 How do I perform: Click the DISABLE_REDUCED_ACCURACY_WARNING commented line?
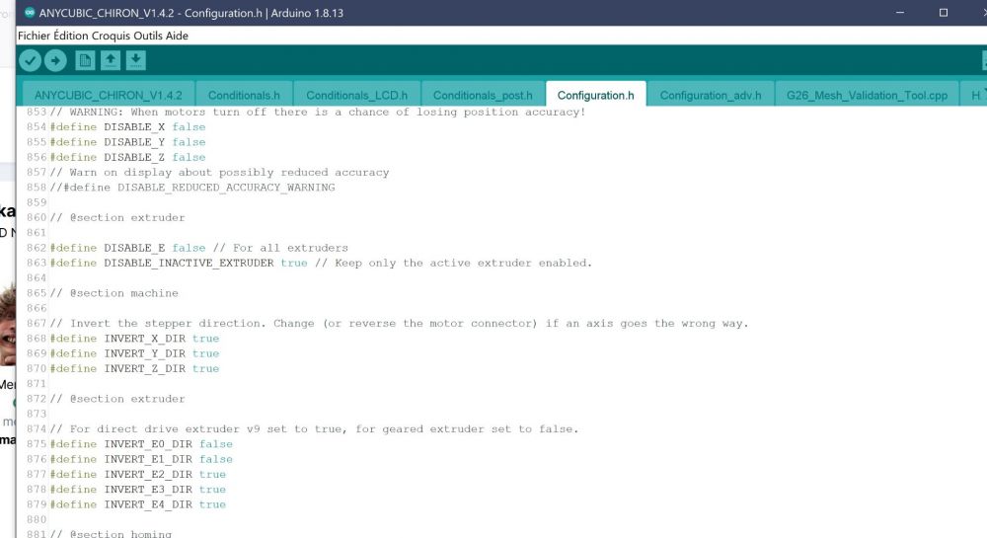point(192,188)
